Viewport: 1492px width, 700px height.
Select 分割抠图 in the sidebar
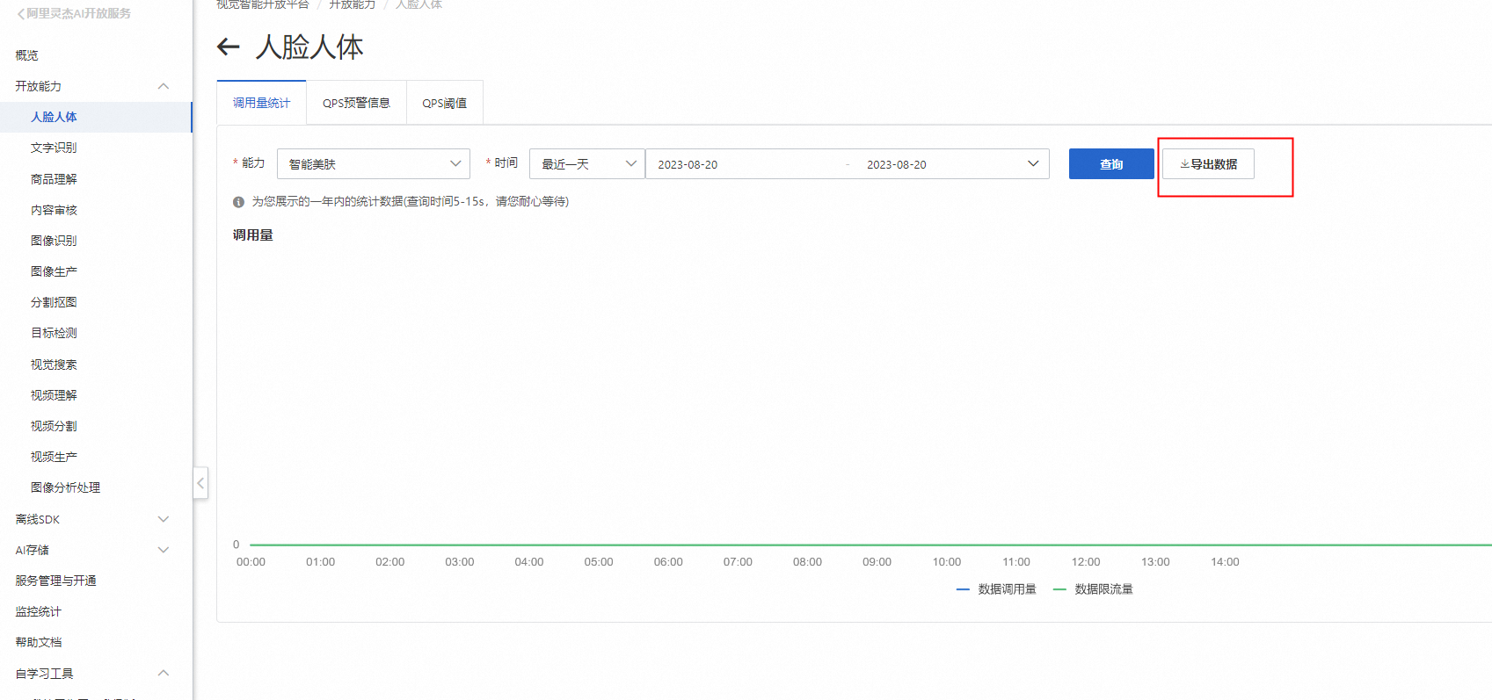click(x=54, y=302)
